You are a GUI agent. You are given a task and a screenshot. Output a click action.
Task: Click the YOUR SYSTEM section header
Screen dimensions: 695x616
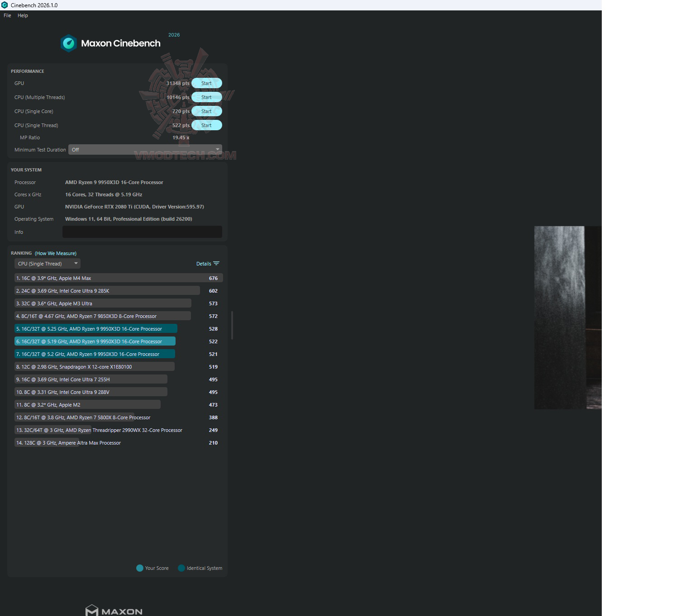26,170
